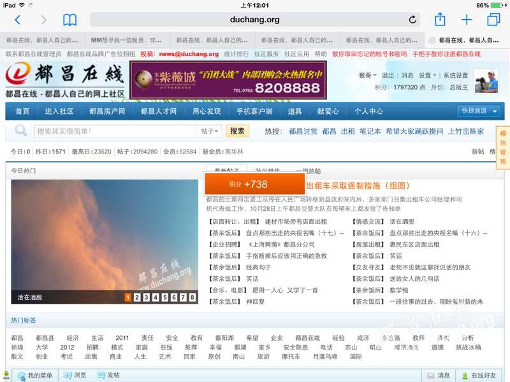Click hot search term 都昌讨赏
The height and width of the screenshot is (382, 510).
click(x=303, y=131)
